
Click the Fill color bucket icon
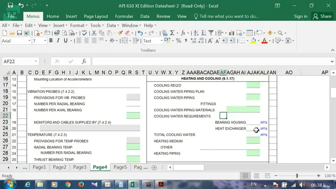[x=253, y=41]
